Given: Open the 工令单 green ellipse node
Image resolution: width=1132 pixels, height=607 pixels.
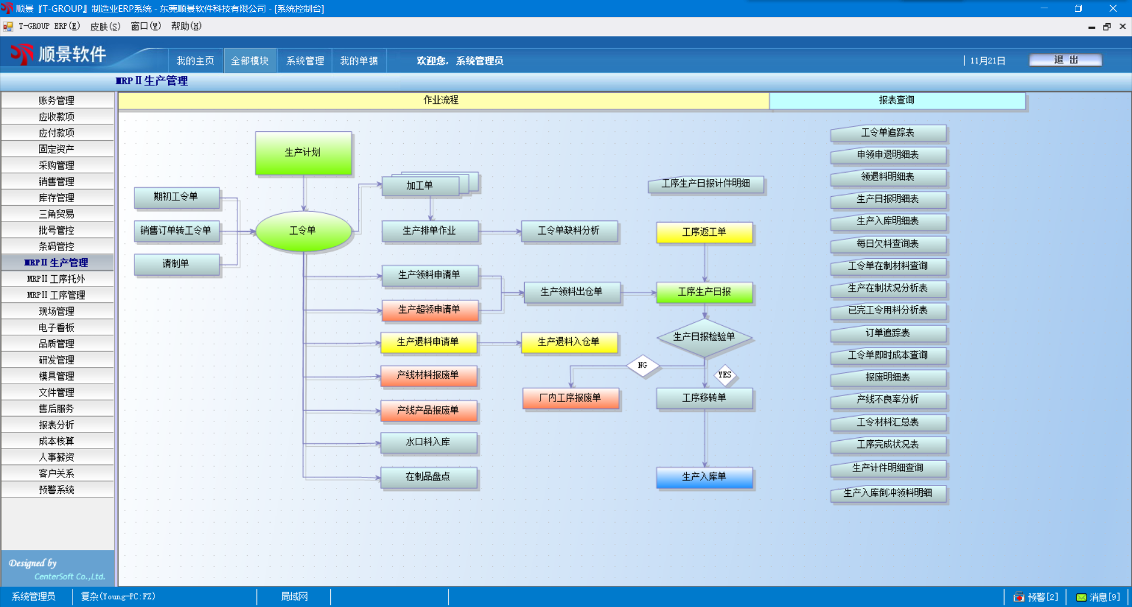Looking at the screenshot, I should click(x=303, y=231).
